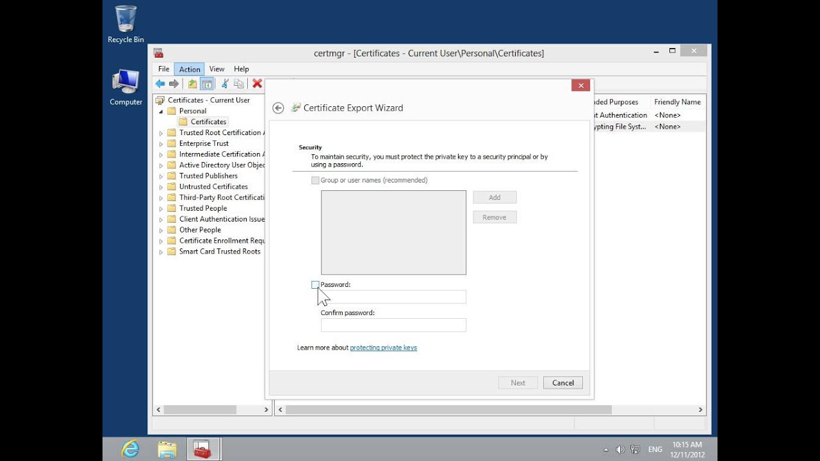Click the Up One Level folder icon
This screenshot has width=820, height=461.
click(x=193, y=84)
